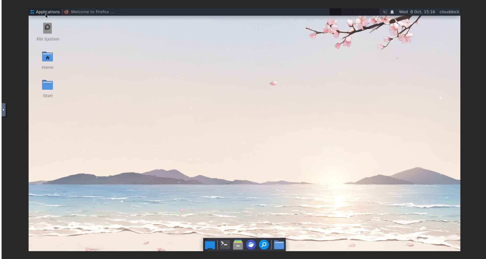Open the Applications menu

pos(45,12)
